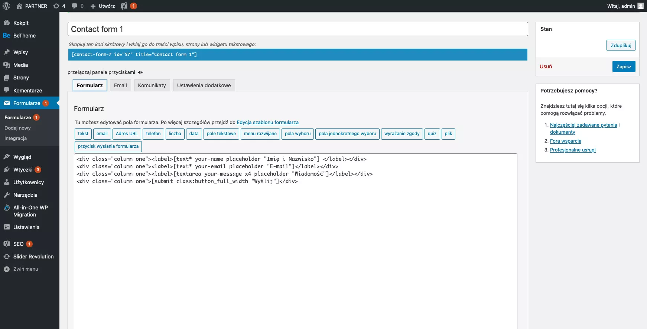Screen dimensions: 647x329
Task: Open the Media library in sidebar
Action: point(20,65)
